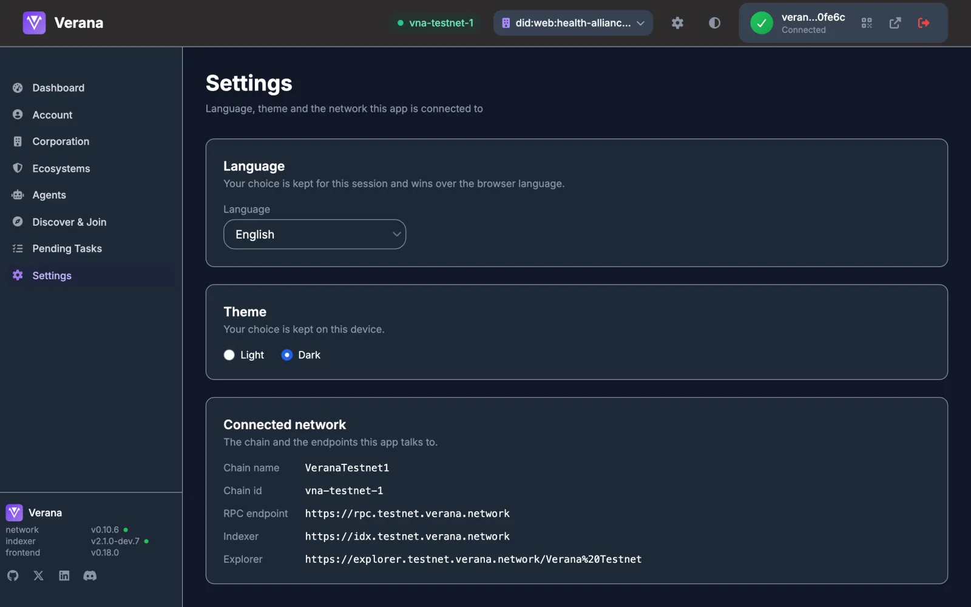Open the GitHub icon in the sidebar footer
The width and height of the screenshot is (971, 607).
pos(13,575)
